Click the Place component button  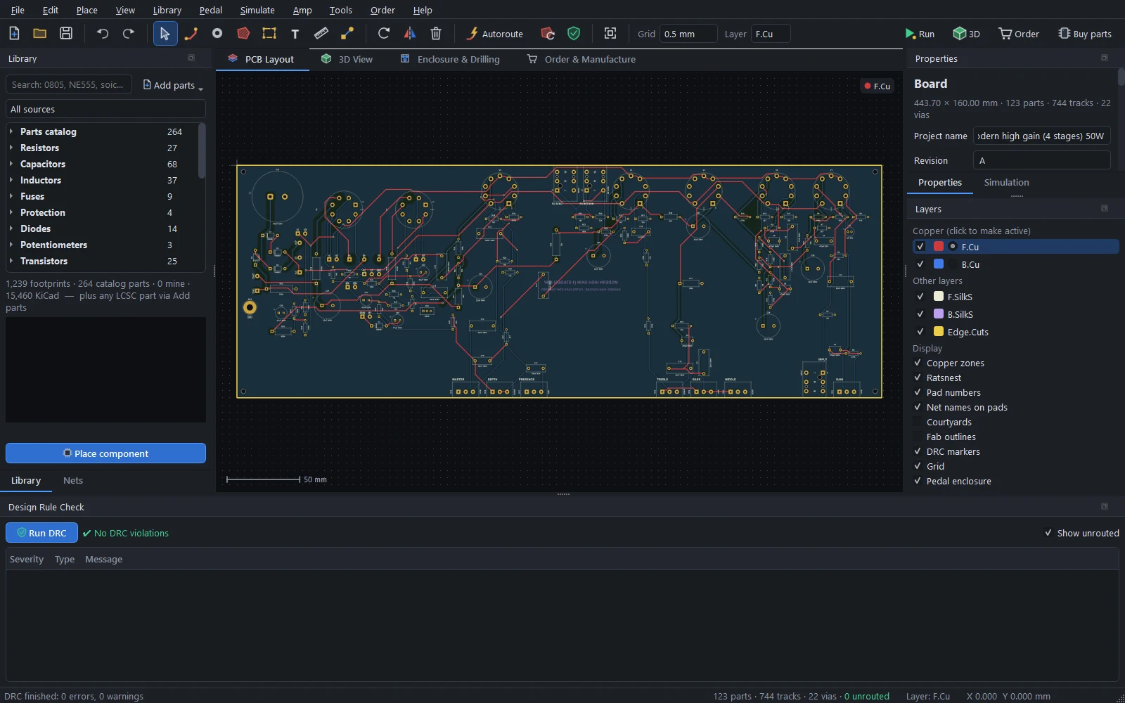(105, 453)
